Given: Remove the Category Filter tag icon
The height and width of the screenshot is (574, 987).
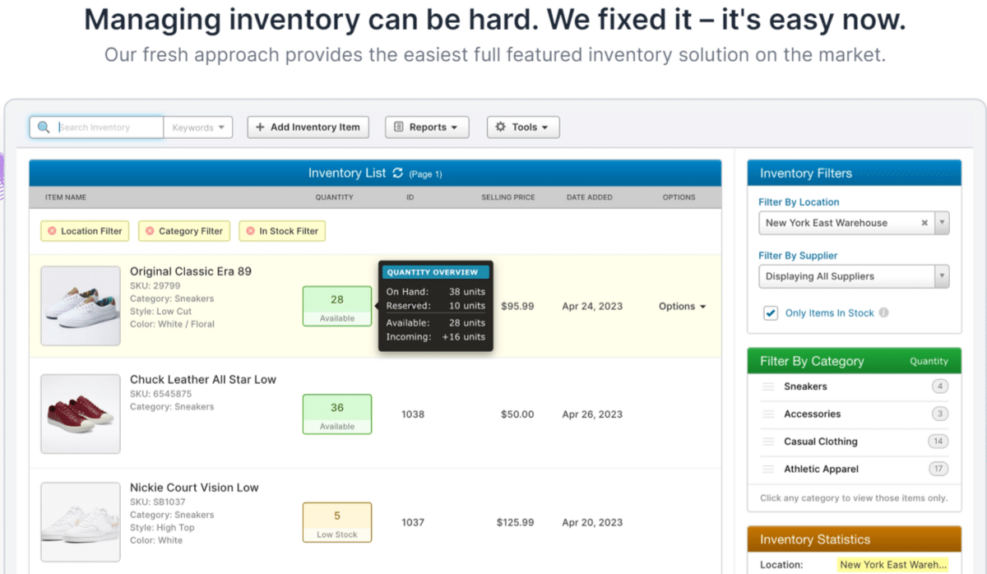Looking at the screenshot, I should point(150,231).
